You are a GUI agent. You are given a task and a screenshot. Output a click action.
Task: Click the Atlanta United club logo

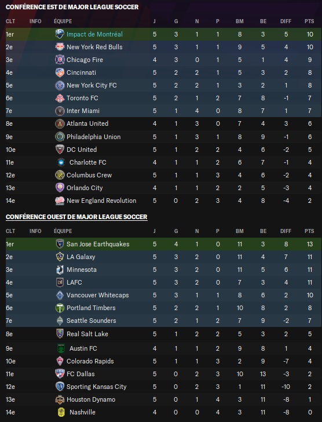click(60, 123)
